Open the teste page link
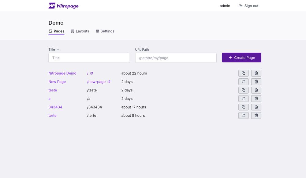The height and width of the screenshot is (178, 306). pyautogui.click(x=53, y=90)
